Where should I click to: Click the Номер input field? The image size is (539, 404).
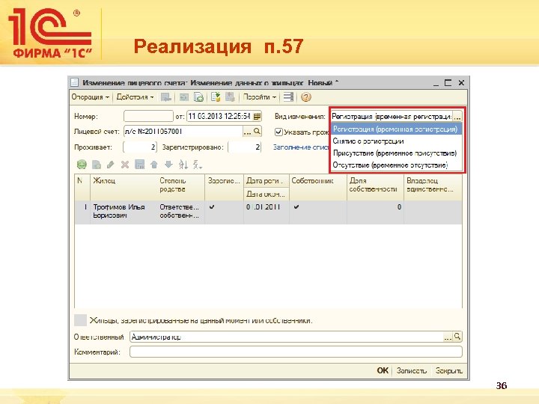pyautogui.click(x=148, y=116)
